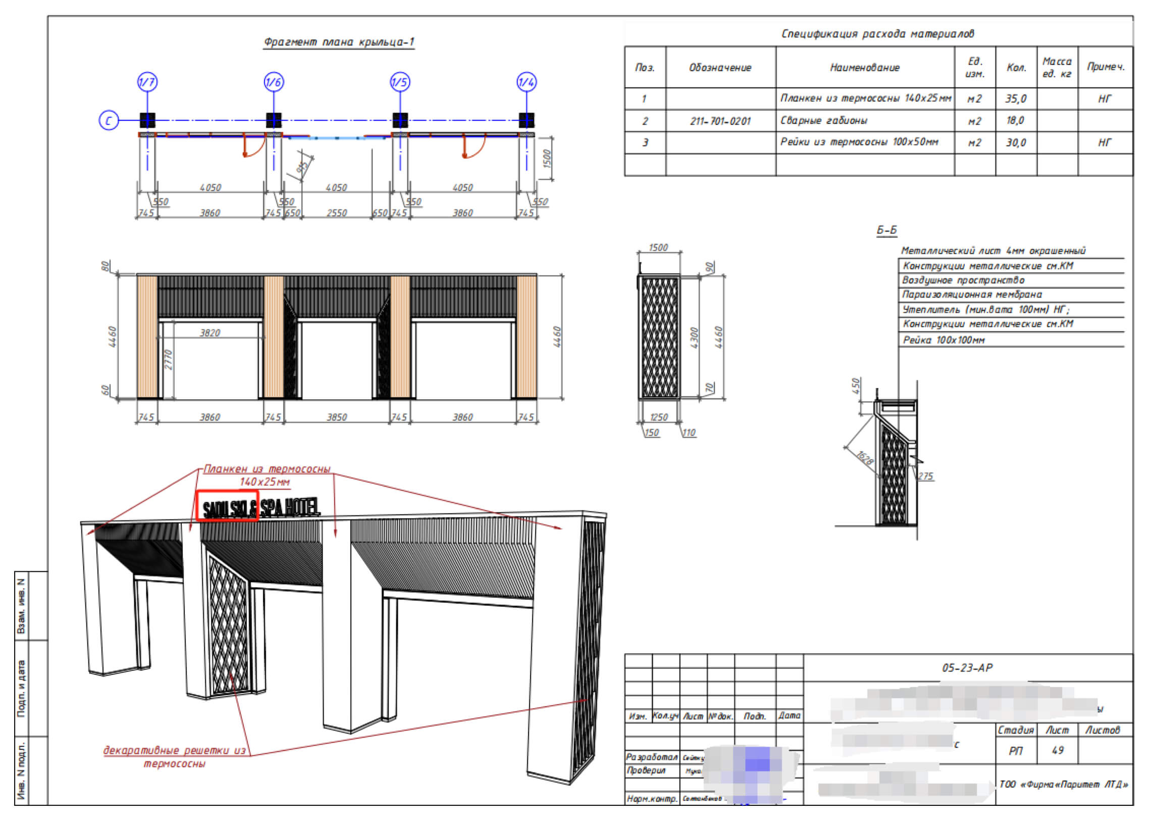Screen dimensions: 1149x819
Task: Click the title 'Фрагмент плана крыльца-1'
Action: 339,42
